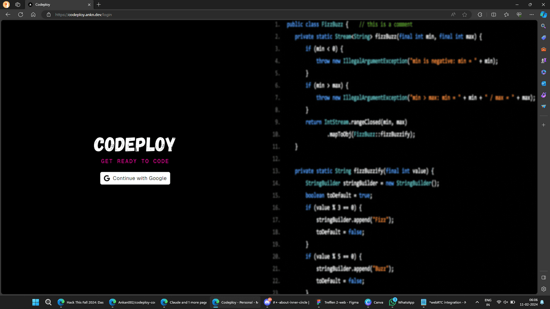Viewport: 550px width, 309px height.
Task: Open Windows taskbar search
Action: click(49, 302)
